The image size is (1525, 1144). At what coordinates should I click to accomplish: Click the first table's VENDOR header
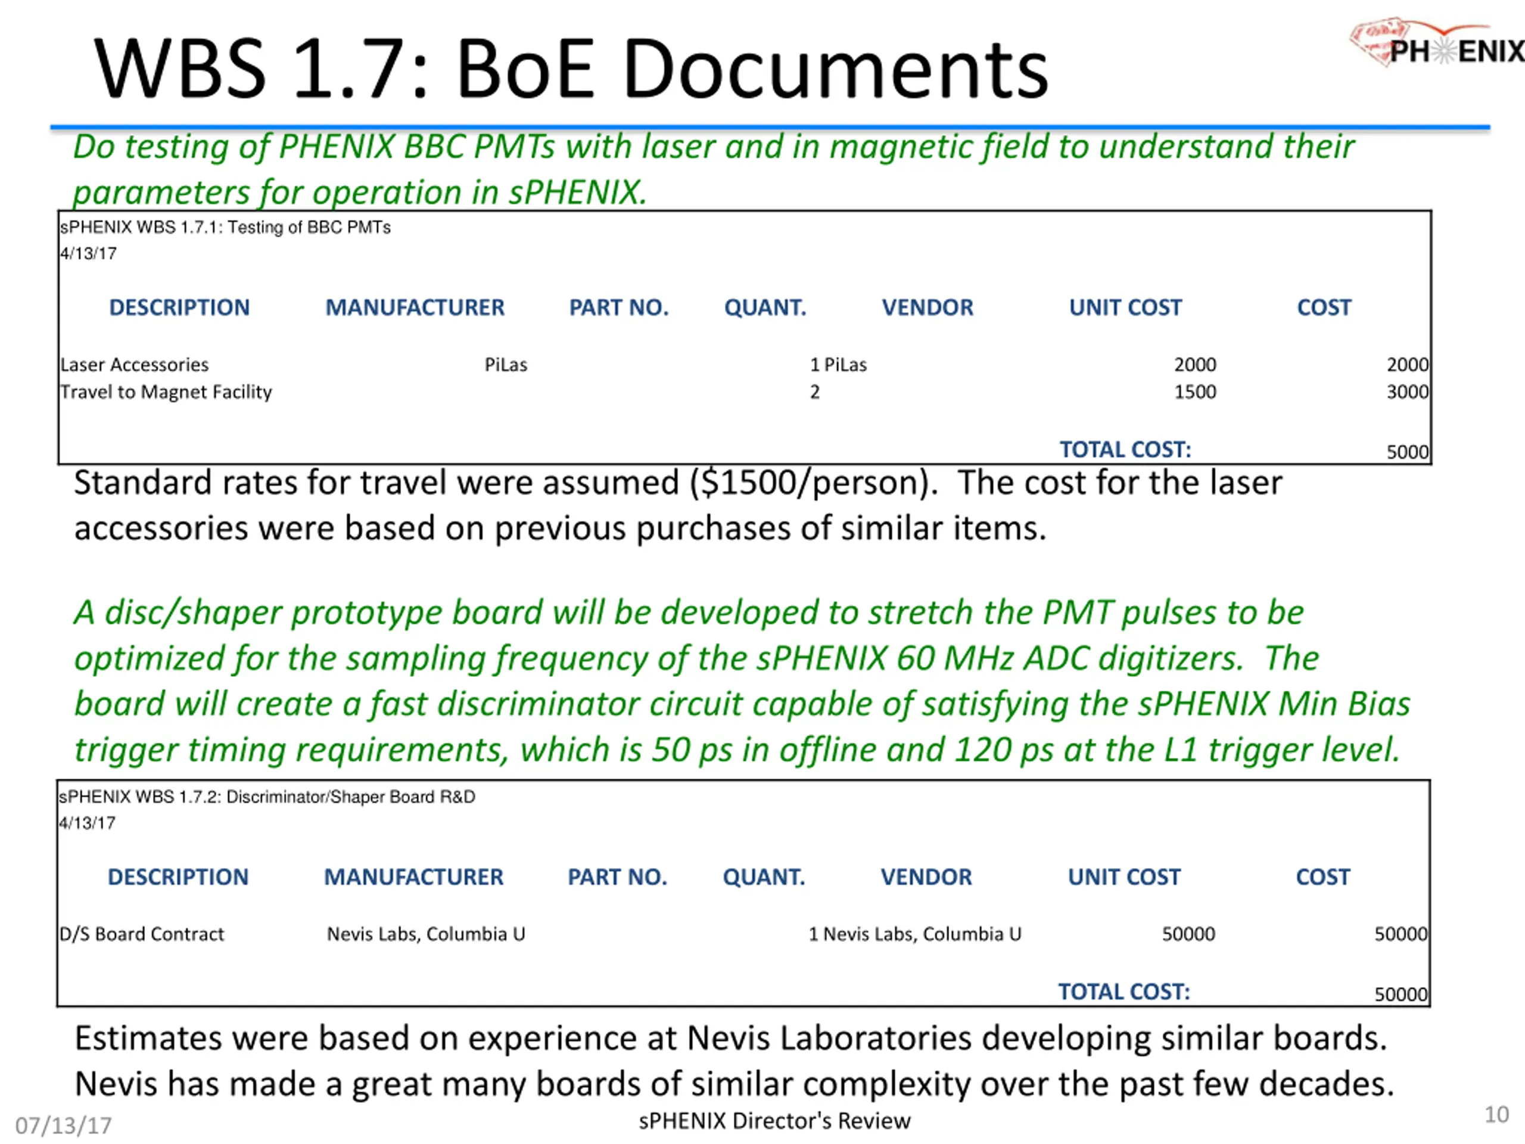tap(928, 307)
